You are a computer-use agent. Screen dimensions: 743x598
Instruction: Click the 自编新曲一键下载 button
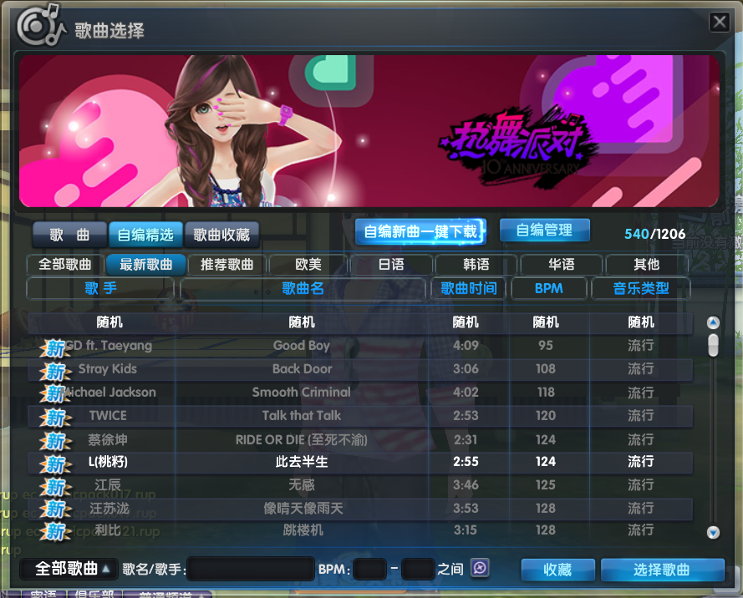pyautogui.click(x=420, y=231)
